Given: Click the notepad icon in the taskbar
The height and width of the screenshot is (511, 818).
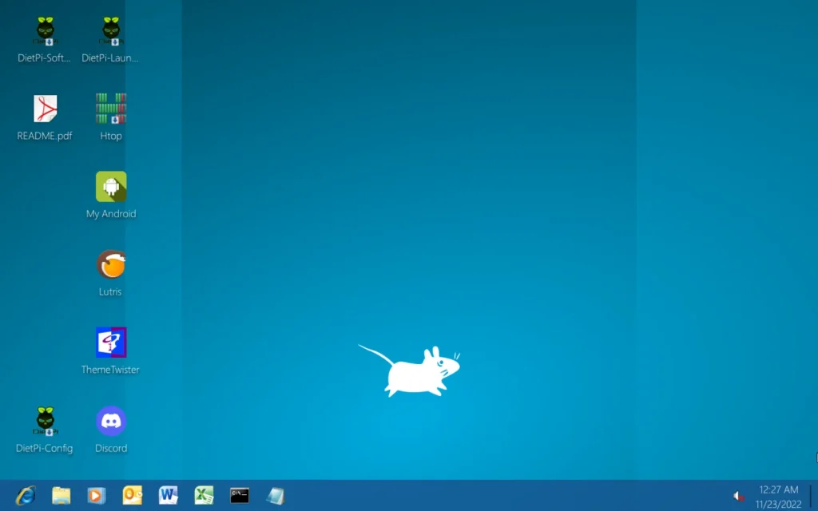Looking at the screenshot, I should tap(276, 495).
